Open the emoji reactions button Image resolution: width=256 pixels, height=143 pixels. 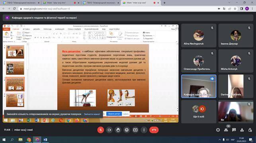[127, 130]
